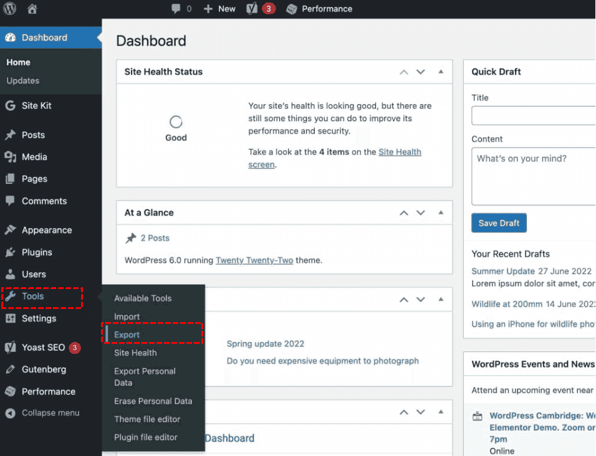Toggle the At a Glance panel triangle

441,212
